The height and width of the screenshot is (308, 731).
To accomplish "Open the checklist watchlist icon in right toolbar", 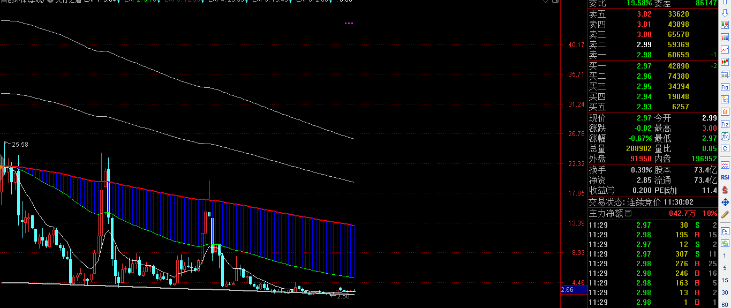I will 725,25.
